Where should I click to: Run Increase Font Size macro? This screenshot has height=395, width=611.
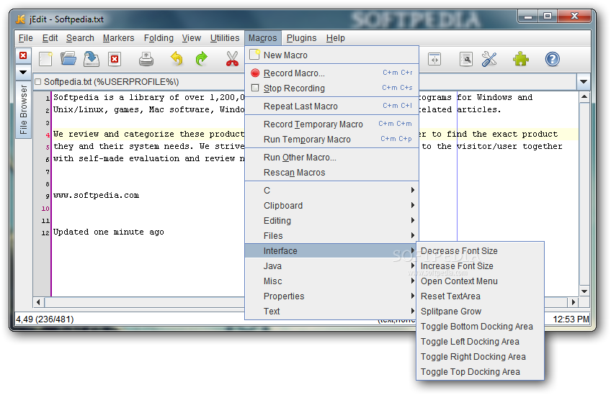pos(480,266)
